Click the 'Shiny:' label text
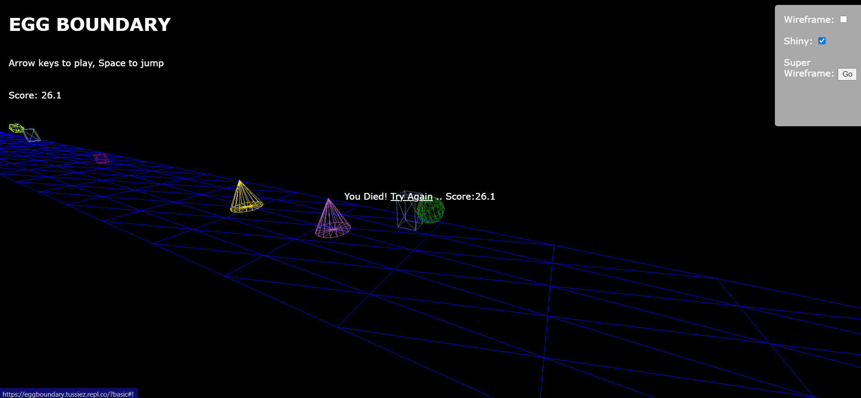 [x=798, y=41]
